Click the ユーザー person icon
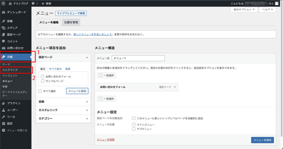The height and width of the screenshot is (149, 283). click(3, 110)
